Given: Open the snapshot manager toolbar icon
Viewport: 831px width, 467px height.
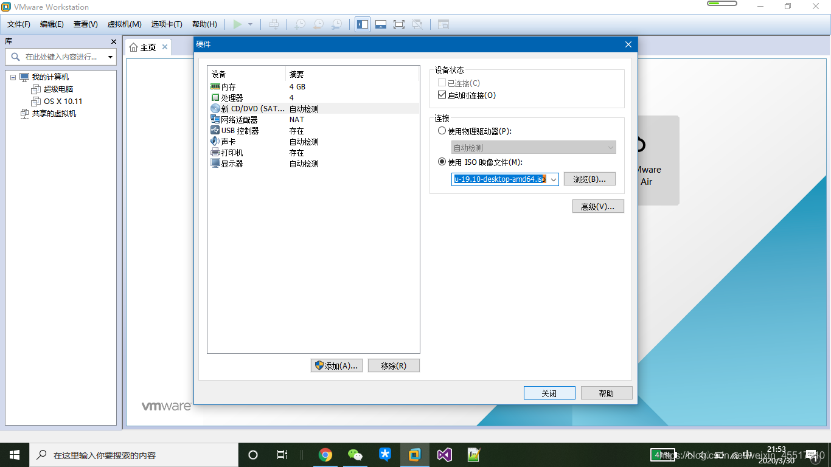Looking at the screenshot, I should coord(336,24).
